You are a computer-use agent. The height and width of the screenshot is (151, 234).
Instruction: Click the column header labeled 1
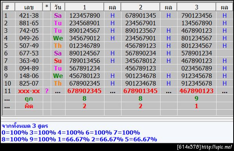[85, 7]
